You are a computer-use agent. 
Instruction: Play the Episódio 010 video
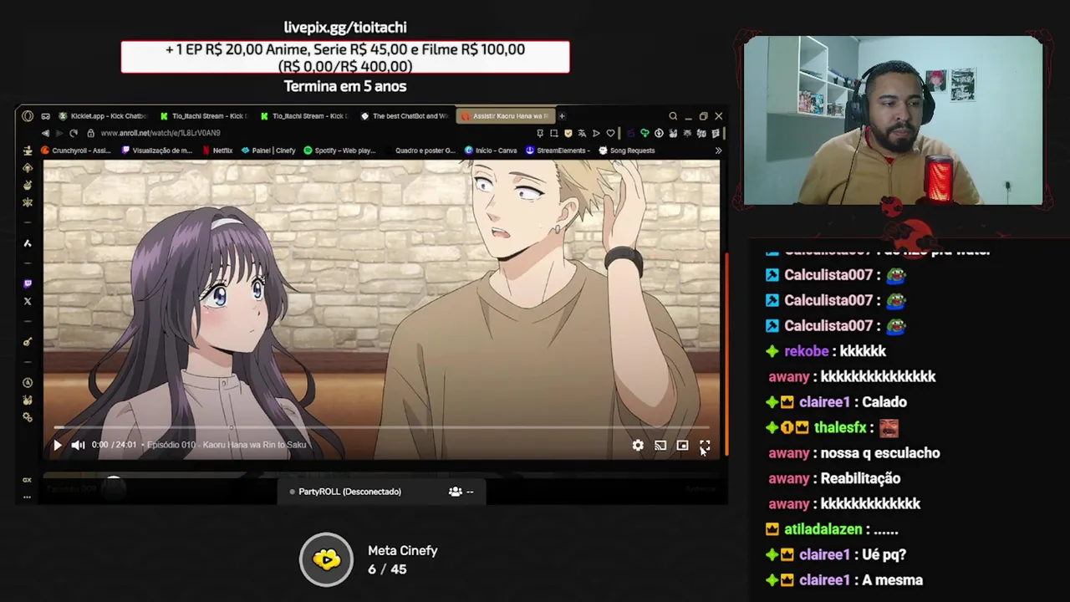tap(57, 446)
